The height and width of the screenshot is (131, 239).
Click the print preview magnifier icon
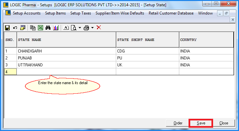(74, 28)
